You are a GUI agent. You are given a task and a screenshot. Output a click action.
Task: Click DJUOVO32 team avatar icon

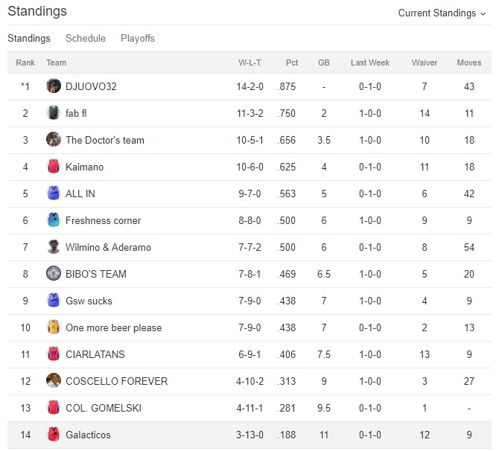tap(53, 86)
